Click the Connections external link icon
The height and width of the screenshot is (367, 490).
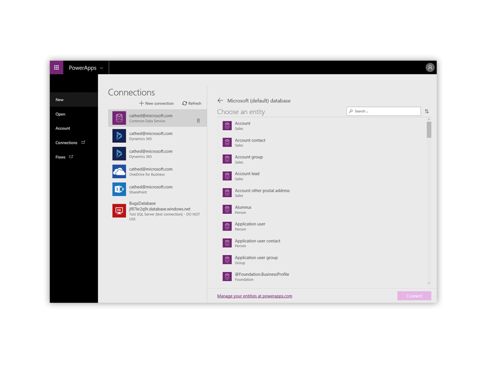pos(83,142)
